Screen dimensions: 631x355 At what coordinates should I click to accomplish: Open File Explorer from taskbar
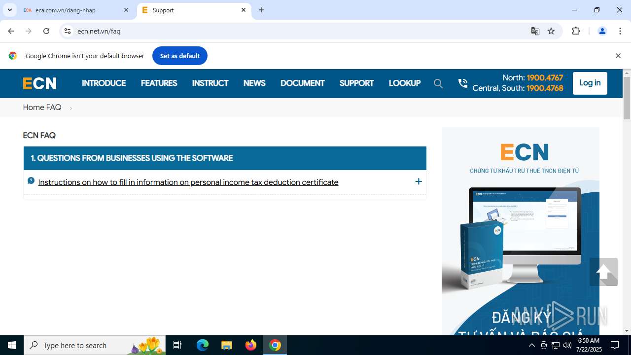tap(226, 345)
